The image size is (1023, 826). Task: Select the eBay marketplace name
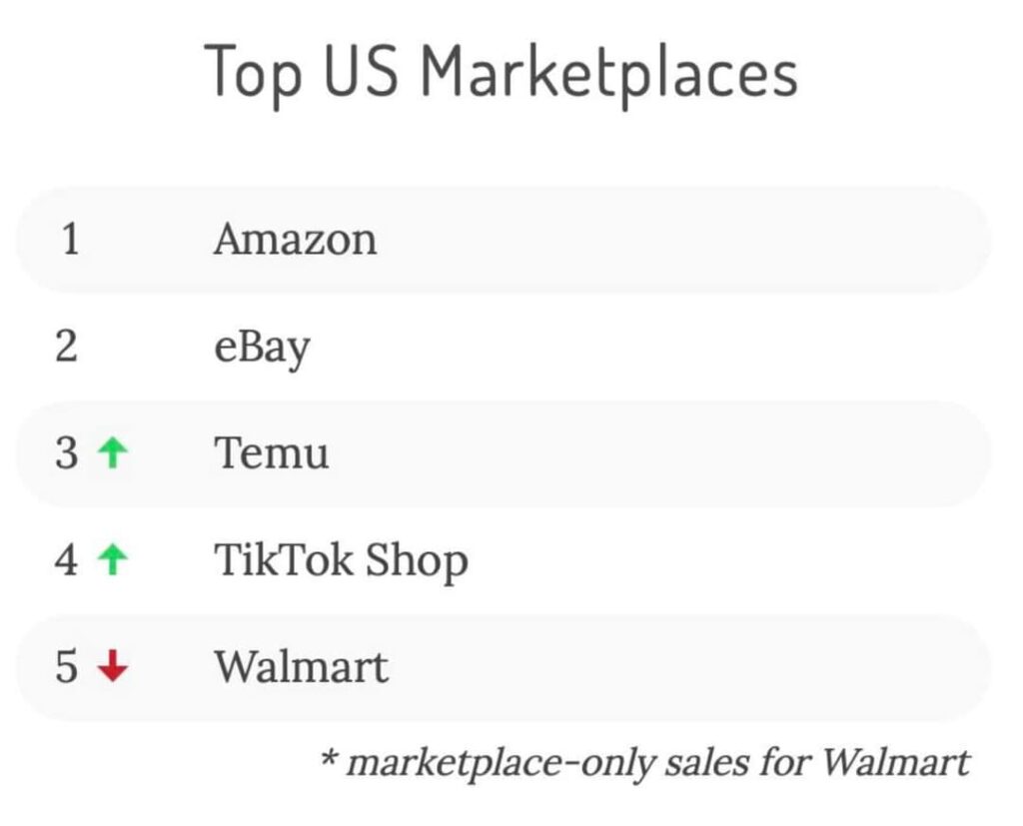262,349
